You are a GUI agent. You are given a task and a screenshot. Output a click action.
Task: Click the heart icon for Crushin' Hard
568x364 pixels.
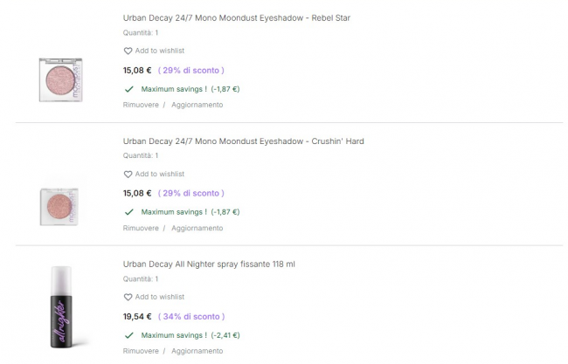[128, 175]
